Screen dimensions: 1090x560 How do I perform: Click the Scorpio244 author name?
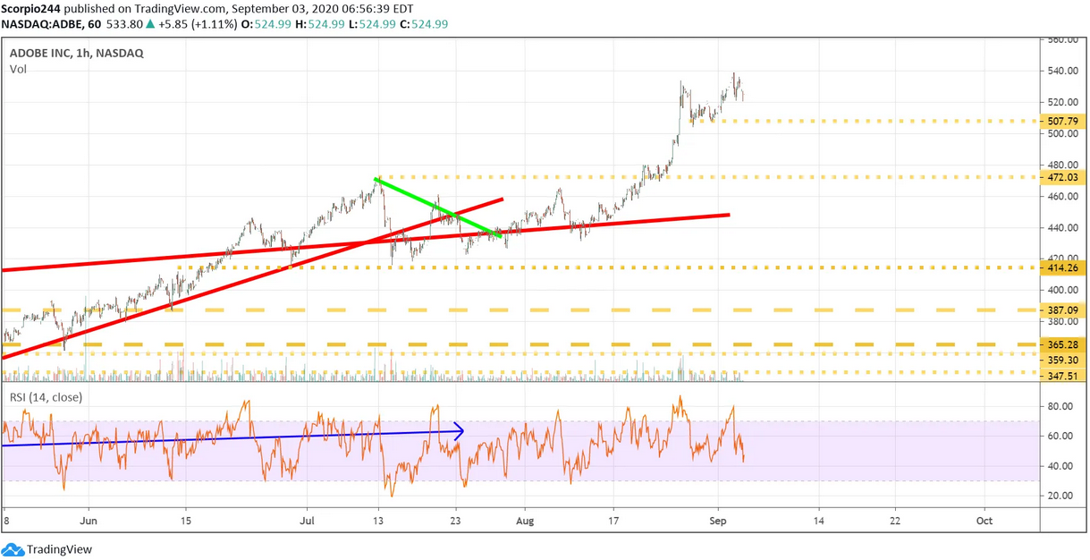32,8
